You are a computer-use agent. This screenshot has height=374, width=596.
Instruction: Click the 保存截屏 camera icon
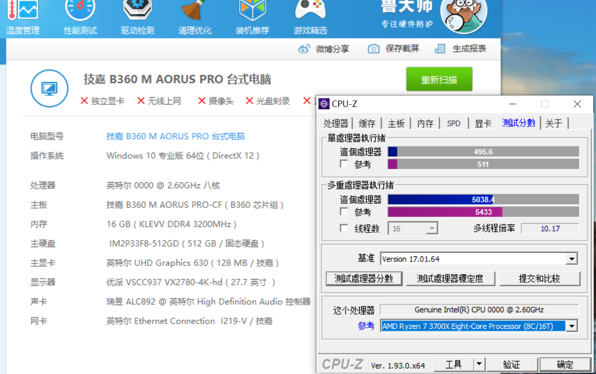click(x=373, y=49)
